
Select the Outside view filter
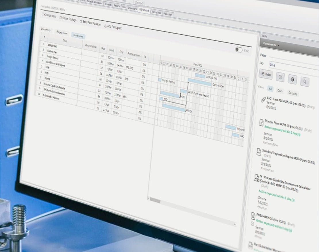click(x=293, y=93)
